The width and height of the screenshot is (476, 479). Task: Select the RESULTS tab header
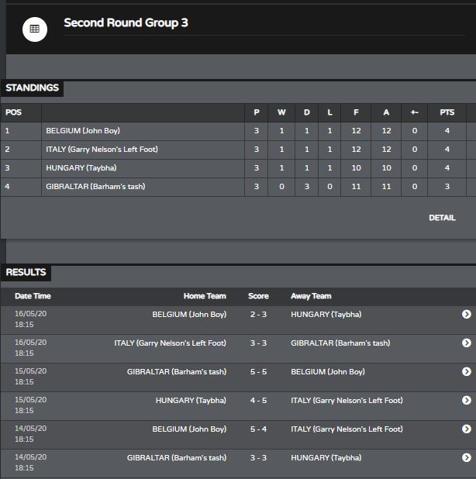26,272
